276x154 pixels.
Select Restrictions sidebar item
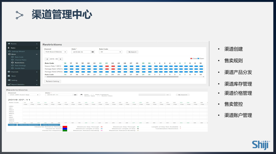19,63
